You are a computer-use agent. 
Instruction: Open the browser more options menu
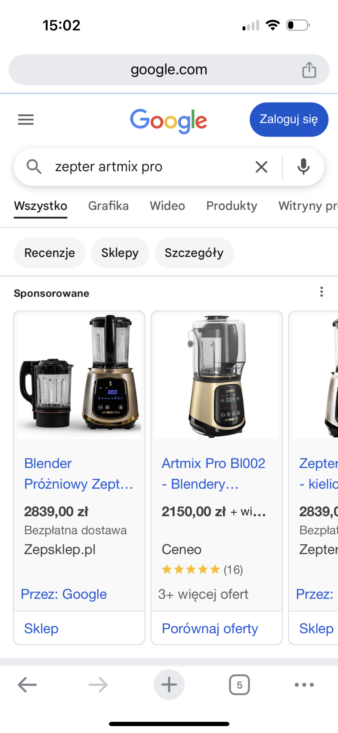(304, 684)
